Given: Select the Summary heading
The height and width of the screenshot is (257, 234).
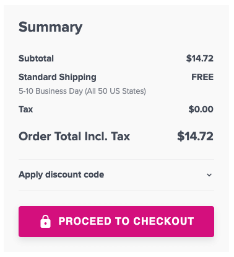Looking at the screenshot, I should tap(50, 27).
